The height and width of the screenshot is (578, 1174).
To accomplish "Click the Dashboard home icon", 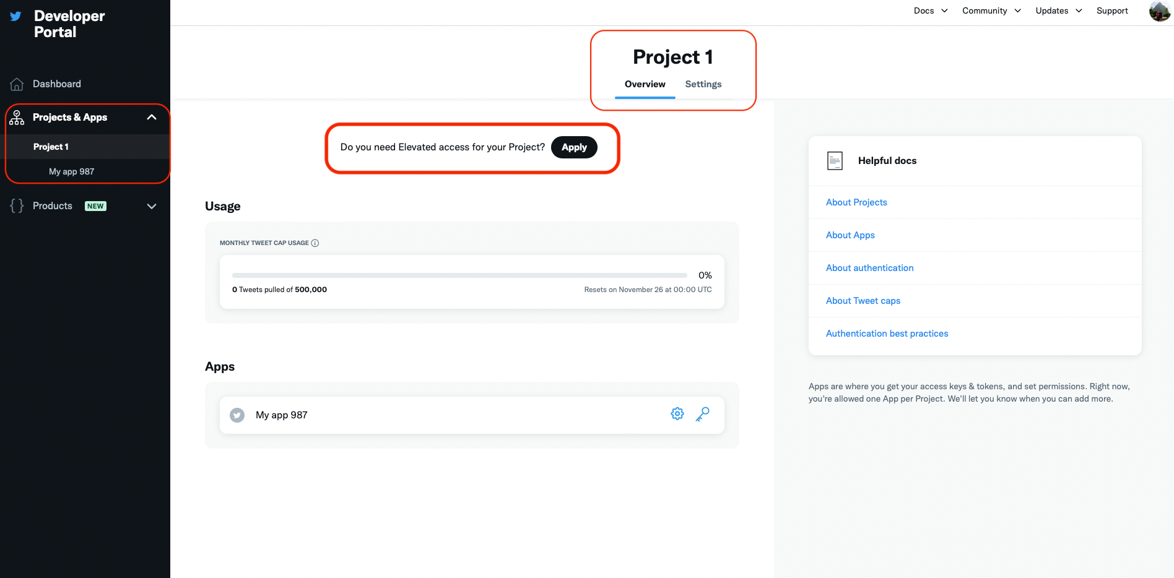I will (x=17, y=84).
